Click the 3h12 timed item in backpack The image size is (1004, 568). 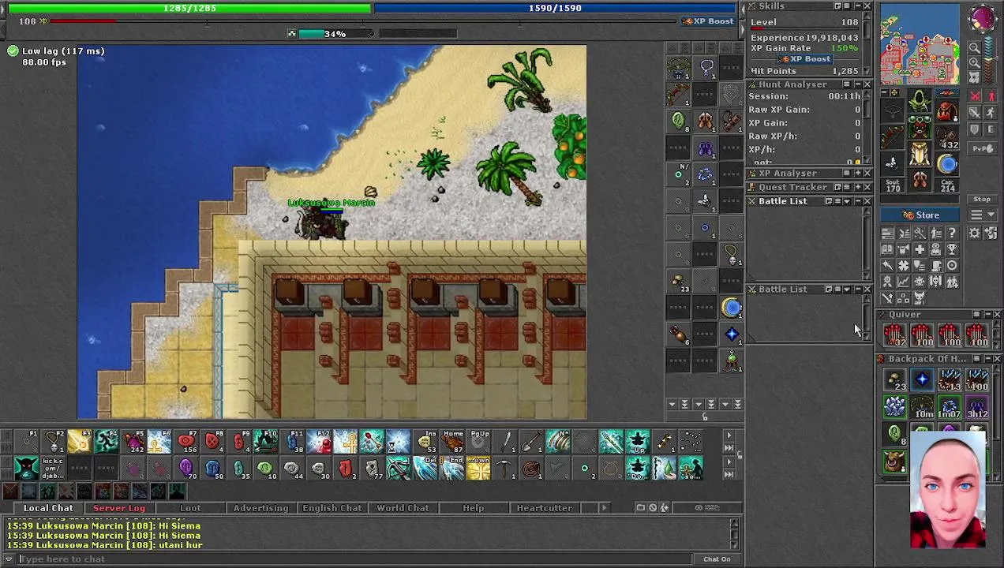977,406
